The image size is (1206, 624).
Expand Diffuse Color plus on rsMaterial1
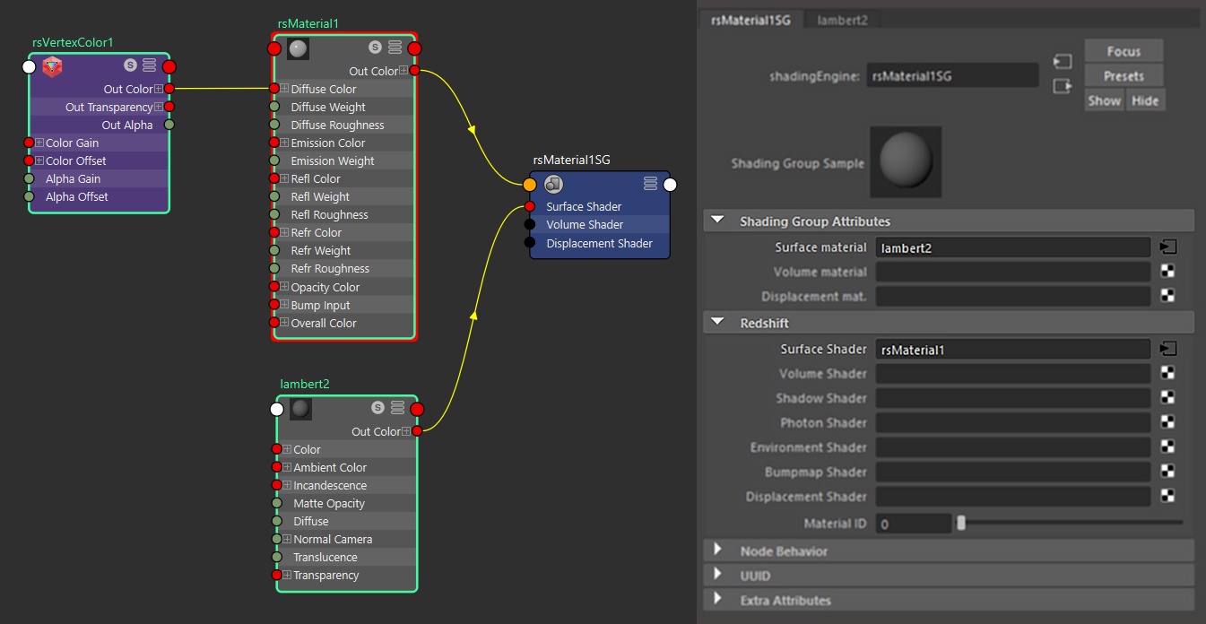point(284,89)
